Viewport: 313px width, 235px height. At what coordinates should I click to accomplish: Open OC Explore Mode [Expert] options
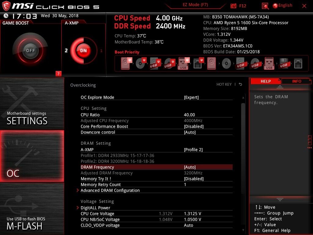(156, 97)
